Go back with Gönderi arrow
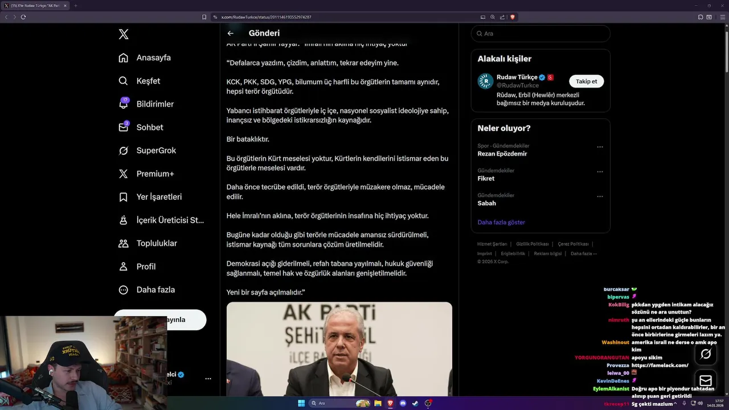729x410 pixels. pos(230,33)
